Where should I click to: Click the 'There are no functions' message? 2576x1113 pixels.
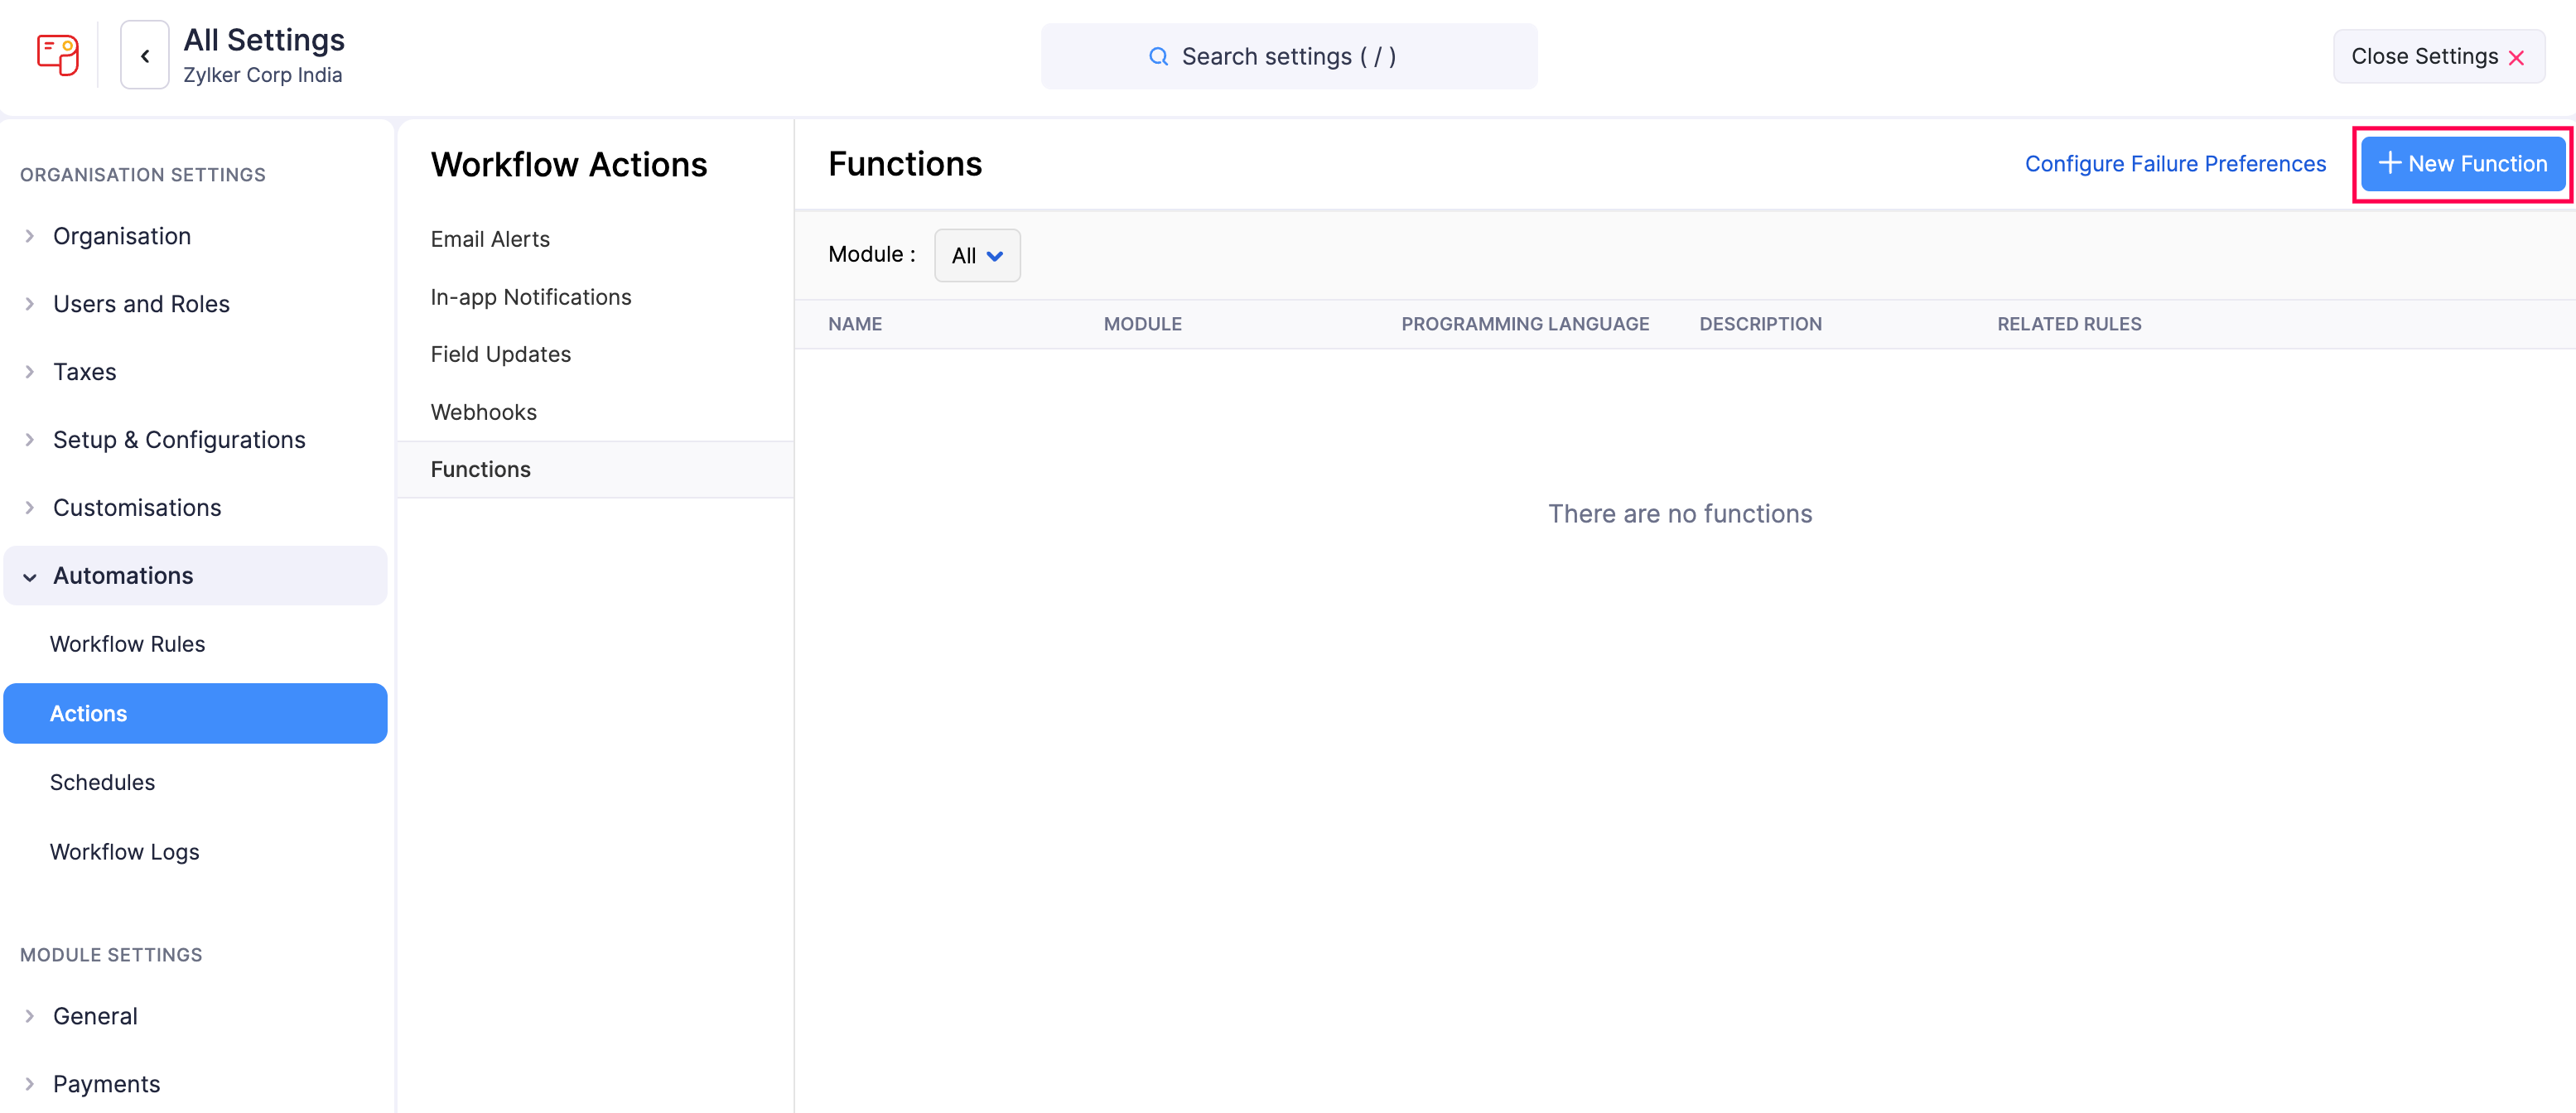click(1680, 514)
